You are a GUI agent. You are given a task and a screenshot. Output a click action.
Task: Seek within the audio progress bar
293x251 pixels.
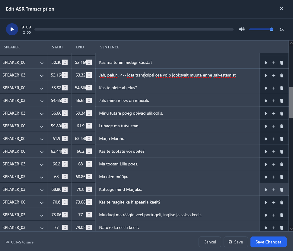click(134, 29)
